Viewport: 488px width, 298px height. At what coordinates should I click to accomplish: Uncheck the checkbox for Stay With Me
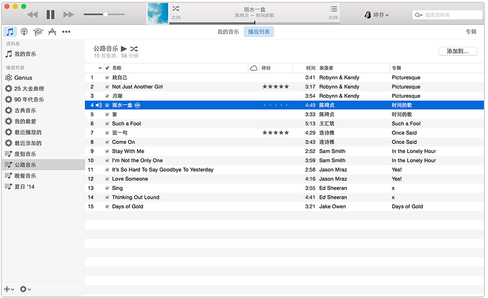tap(107, 151)
